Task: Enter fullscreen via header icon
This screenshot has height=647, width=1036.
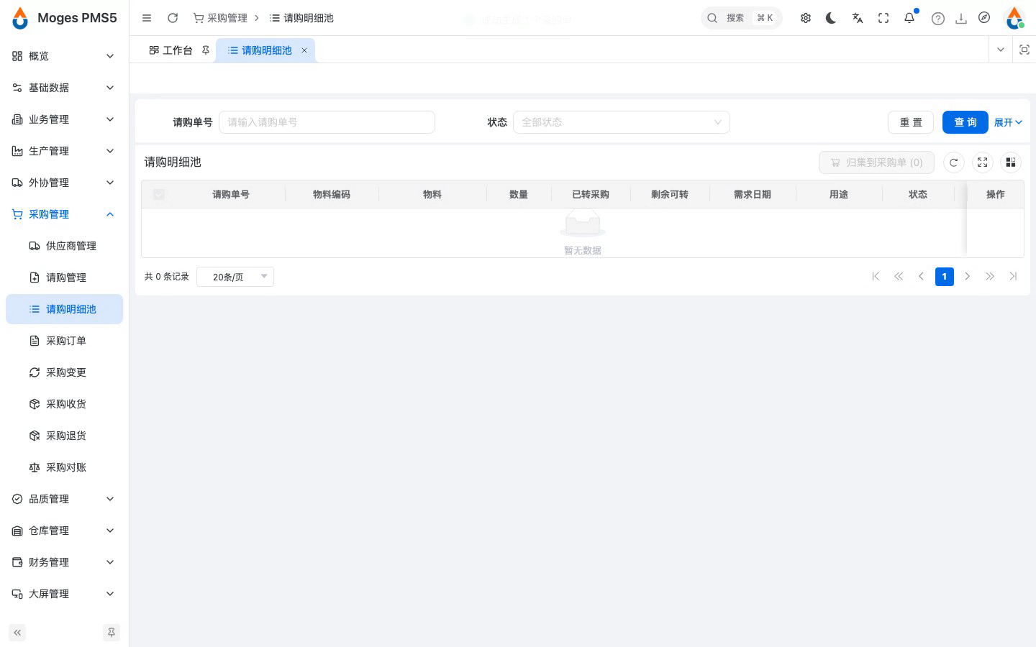Action: click(883, 18)
